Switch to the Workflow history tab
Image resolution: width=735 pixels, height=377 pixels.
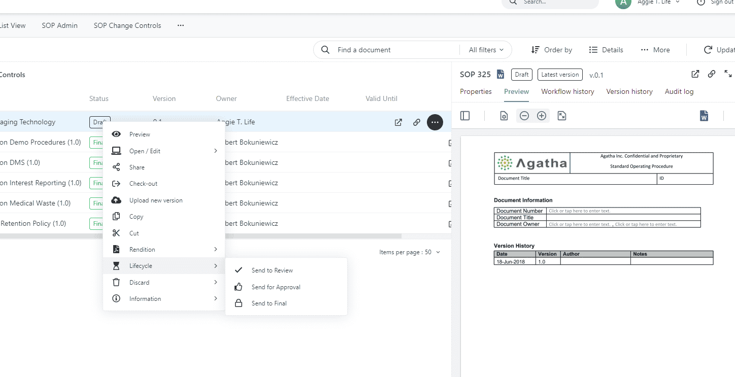[x=567, y=91]
